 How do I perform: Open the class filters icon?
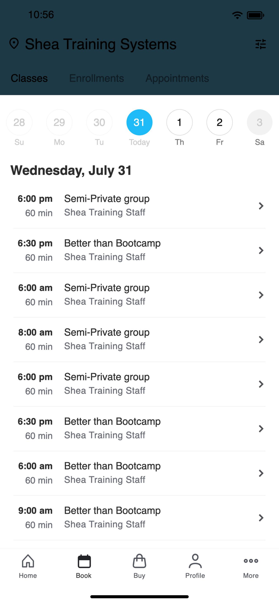261,44
